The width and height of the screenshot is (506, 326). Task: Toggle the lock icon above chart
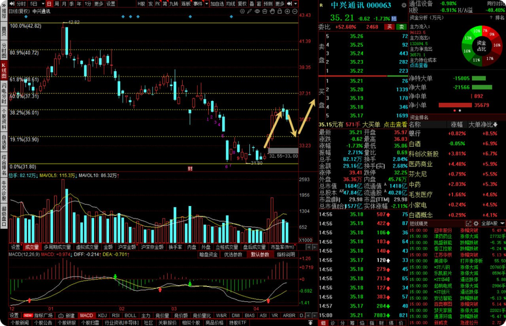click(279, 11)
